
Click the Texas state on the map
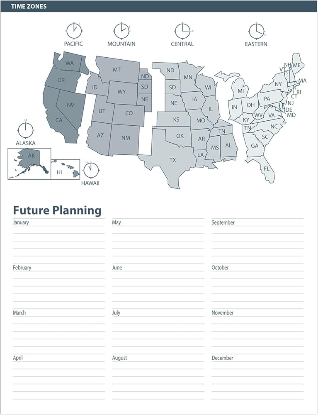click(172, 160)
